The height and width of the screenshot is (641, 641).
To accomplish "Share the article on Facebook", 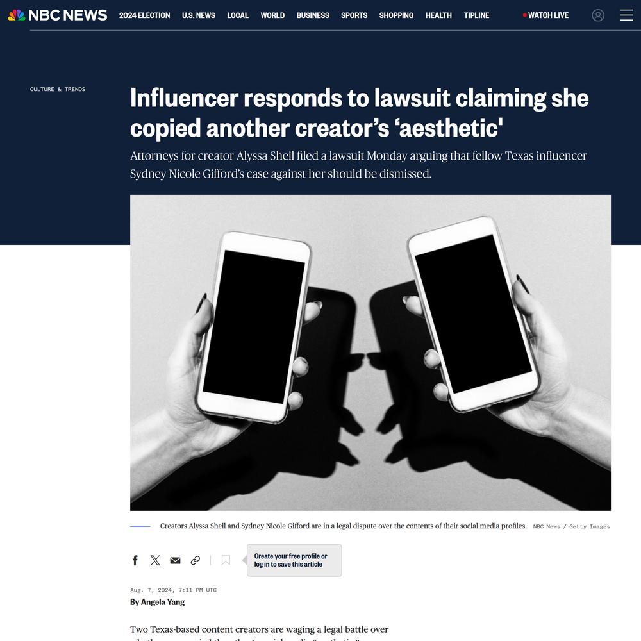I will point(135,560).
